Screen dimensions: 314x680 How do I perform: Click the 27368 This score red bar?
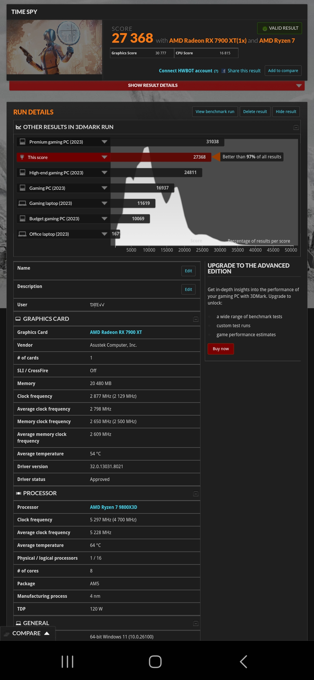(x=161, y=157)
